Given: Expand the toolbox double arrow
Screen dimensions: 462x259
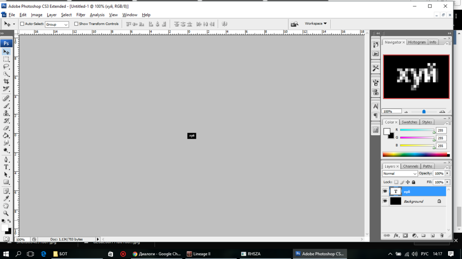Looking at the screenshot, I should coord(2,33).
